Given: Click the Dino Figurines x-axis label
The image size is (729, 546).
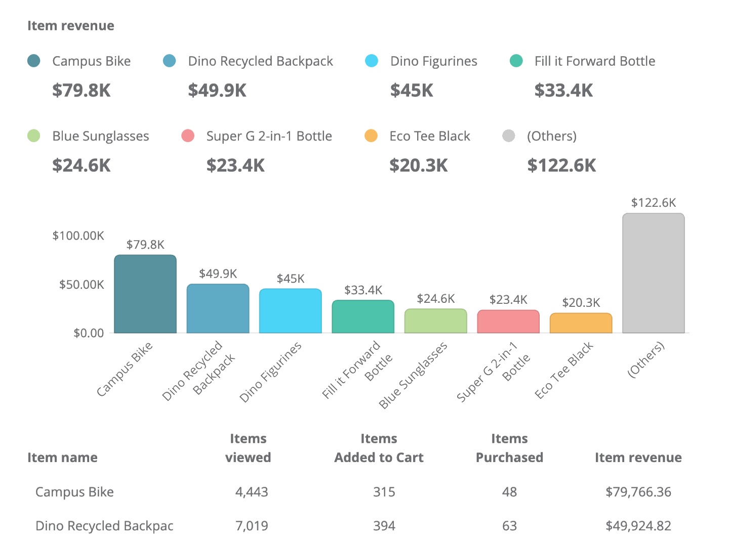Looking at the screenshot, I should [x=271, y=372].
